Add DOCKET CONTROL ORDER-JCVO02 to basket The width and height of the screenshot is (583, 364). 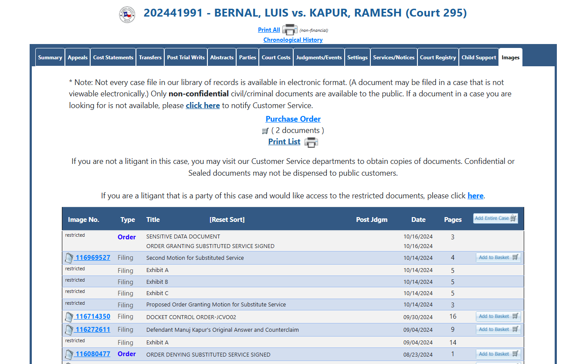coord(498,316)
